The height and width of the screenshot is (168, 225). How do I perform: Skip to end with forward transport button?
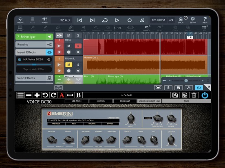pyautogui.click(x=92, y=20)
